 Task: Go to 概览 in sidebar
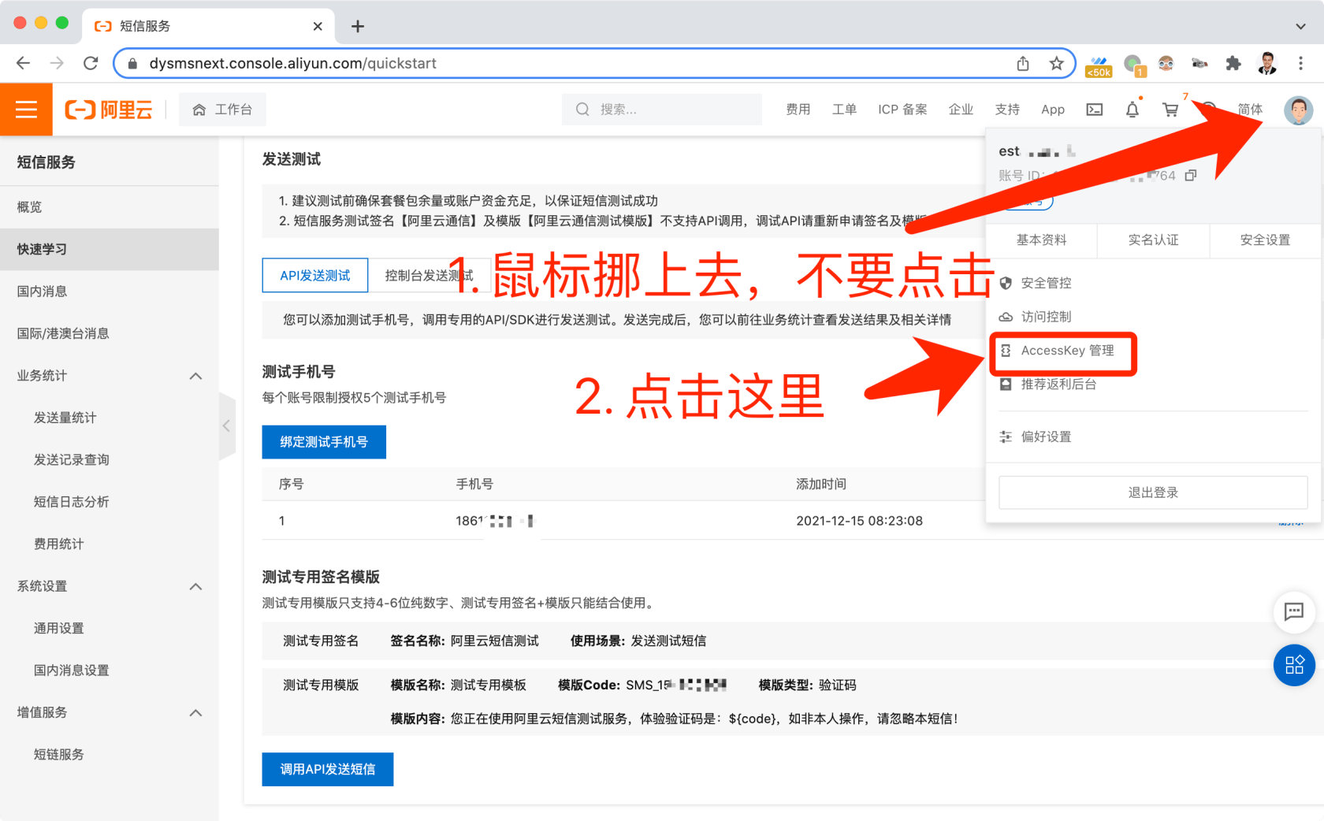coord(110,207)
